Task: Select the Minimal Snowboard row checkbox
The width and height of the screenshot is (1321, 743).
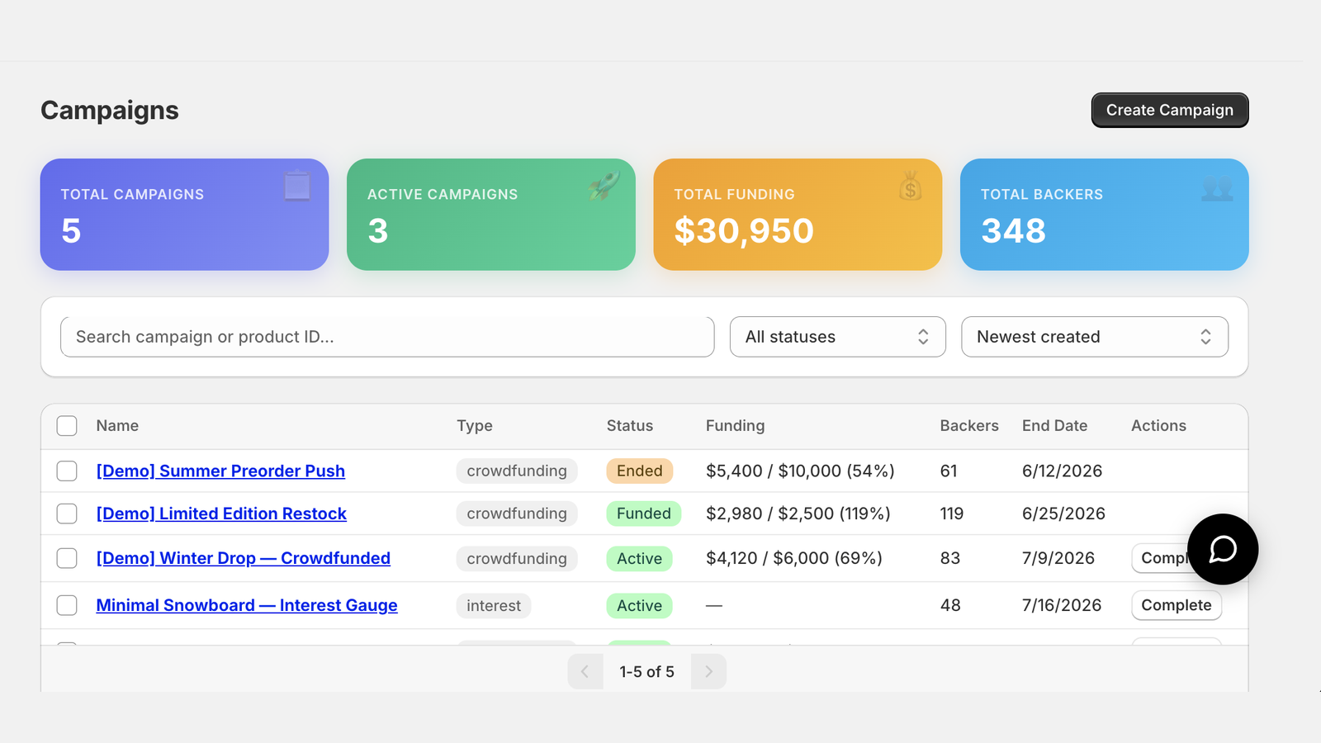Action: click(x=67, y=605)
